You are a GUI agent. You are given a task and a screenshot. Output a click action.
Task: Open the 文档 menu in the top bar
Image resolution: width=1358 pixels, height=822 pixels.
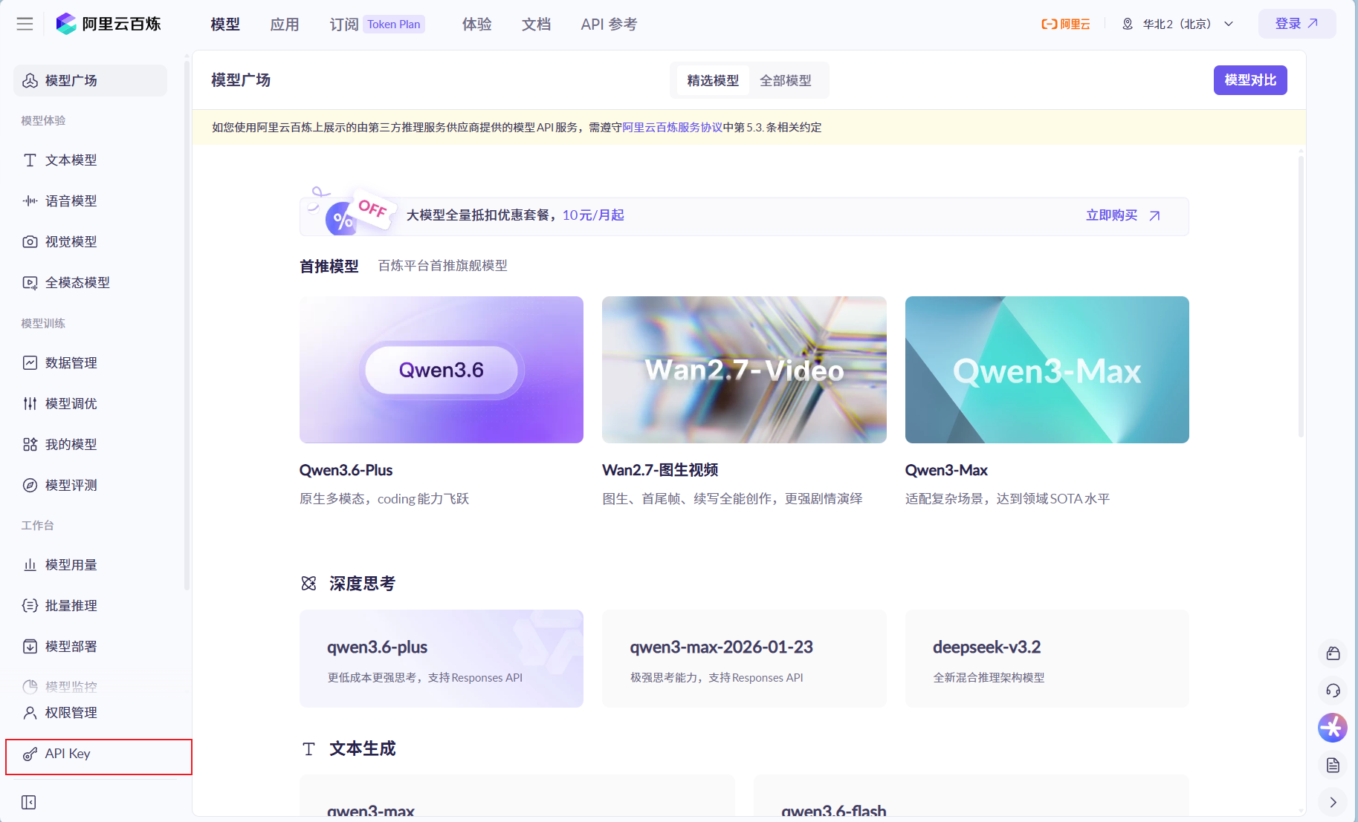[536, 24]
